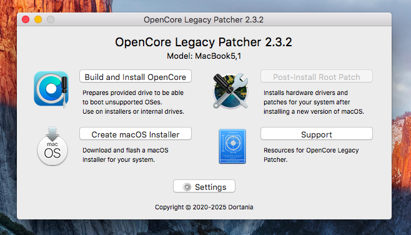Click 'Installs hardware drivers and' description
The height and width of the screenshot is (235, 411).
coord(305,93)
